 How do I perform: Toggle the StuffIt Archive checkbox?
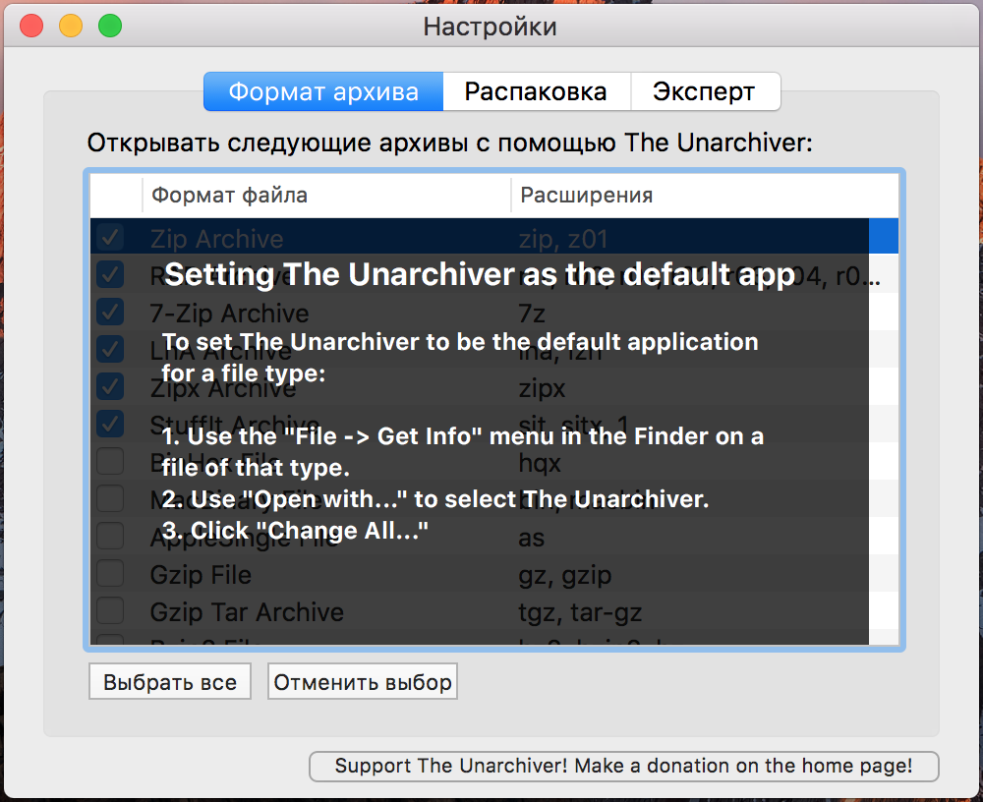pos(110,424)
